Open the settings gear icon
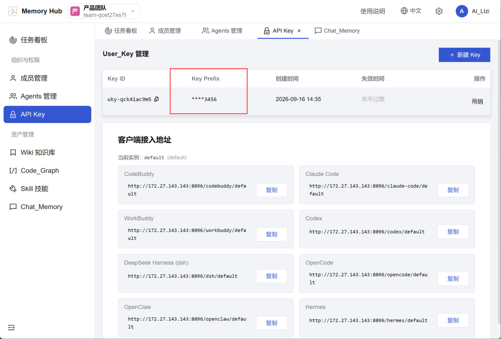 click(439, 11)
